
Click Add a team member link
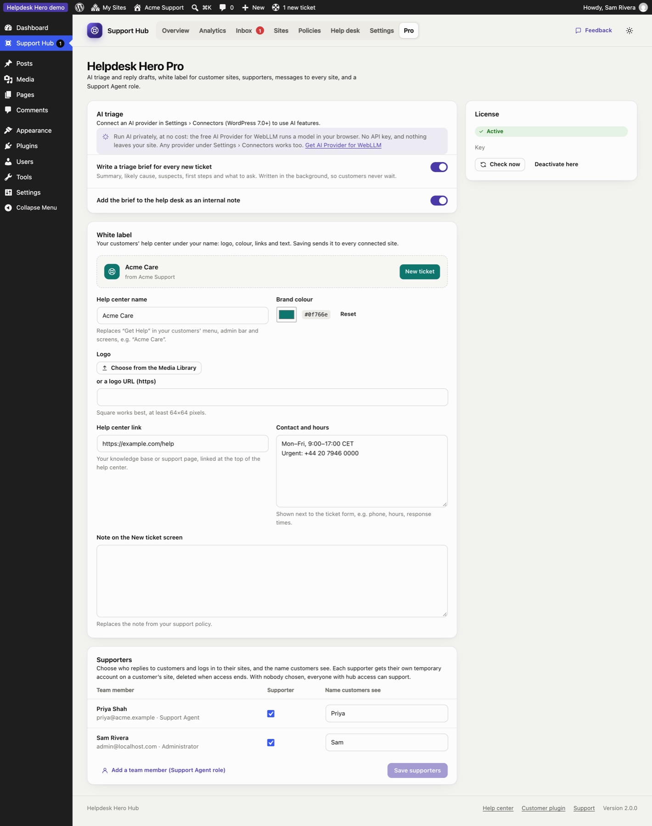(x=163, y=770)
